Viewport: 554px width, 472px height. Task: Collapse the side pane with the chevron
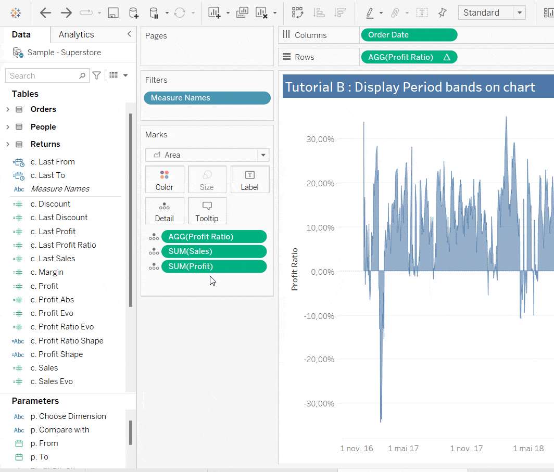pos(129,34)
